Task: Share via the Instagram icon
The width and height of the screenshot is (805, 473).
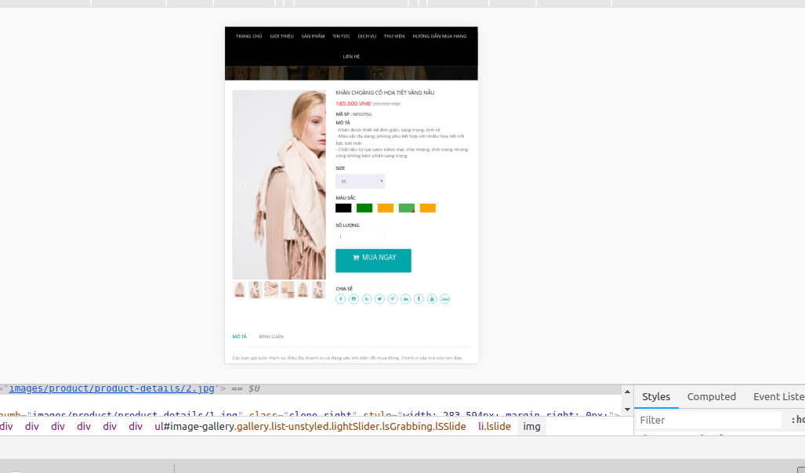Action: pos(354,299)
